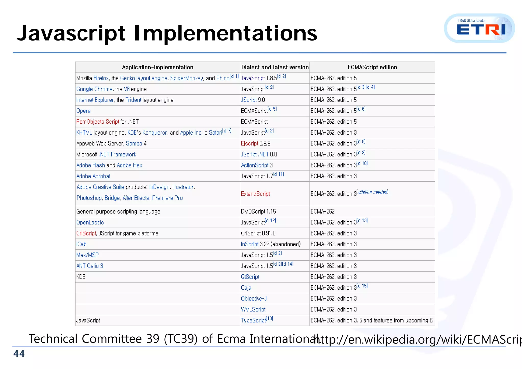
Task: Follow the Konqueror link
Action: click(x=155, y=133)
